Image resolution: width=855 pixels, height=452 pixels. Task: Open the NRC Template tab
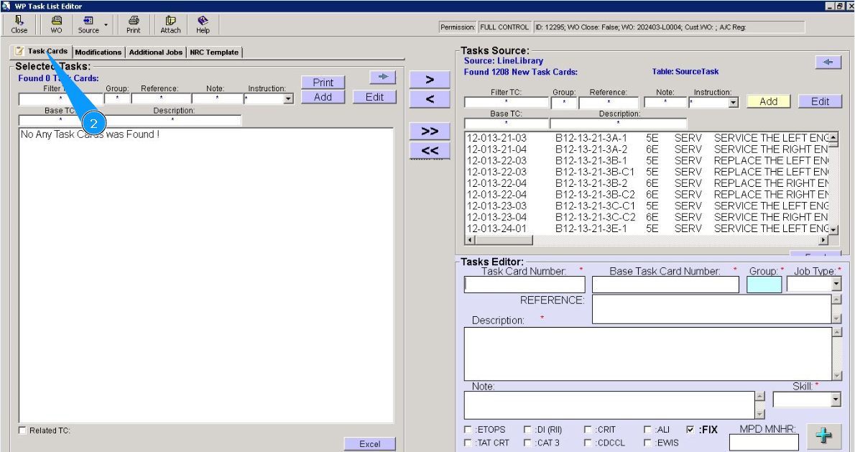[x=214, y=52]
